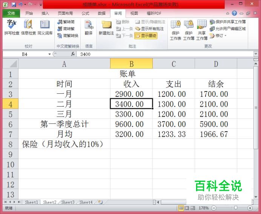
Task: Convert Traditional to Simplified Chinese (繁转简)
Action: click(x=66, y=22)
